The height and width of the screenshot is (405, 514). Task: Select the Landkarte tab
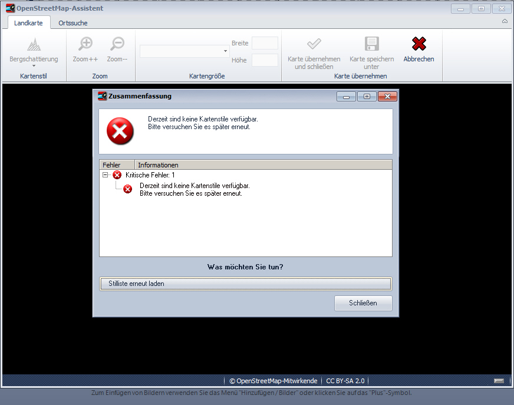28,23
